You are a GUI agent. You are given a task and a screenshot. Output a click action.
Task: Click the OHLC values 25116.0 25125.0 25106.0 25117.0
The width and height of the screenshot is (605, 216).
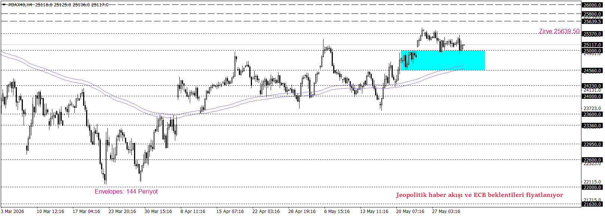[x=72, y=4]
